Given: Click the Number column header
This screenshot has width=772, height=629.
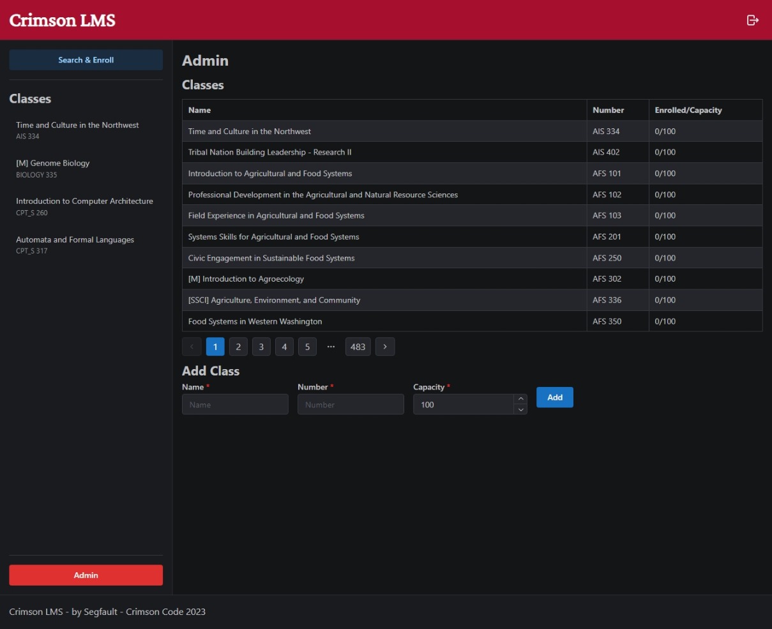Looking at the screenshot, I should click(x=617, y=110).
